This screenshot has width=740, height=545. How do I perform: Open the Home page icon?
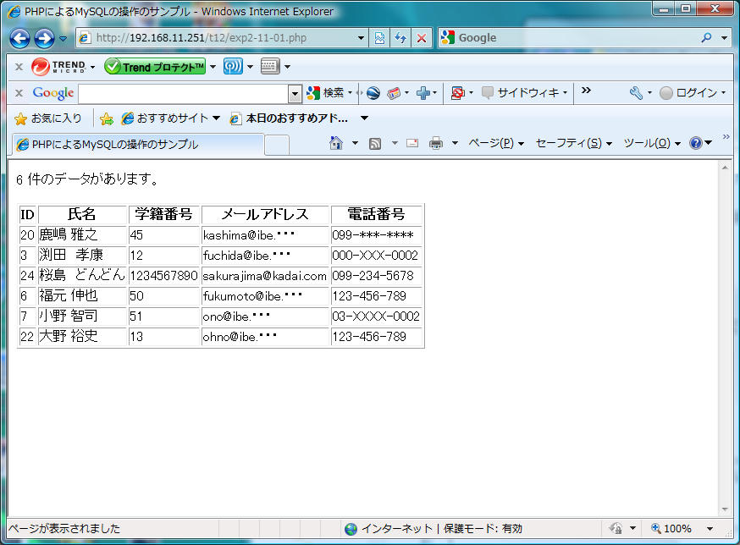[x=336, y=143]
